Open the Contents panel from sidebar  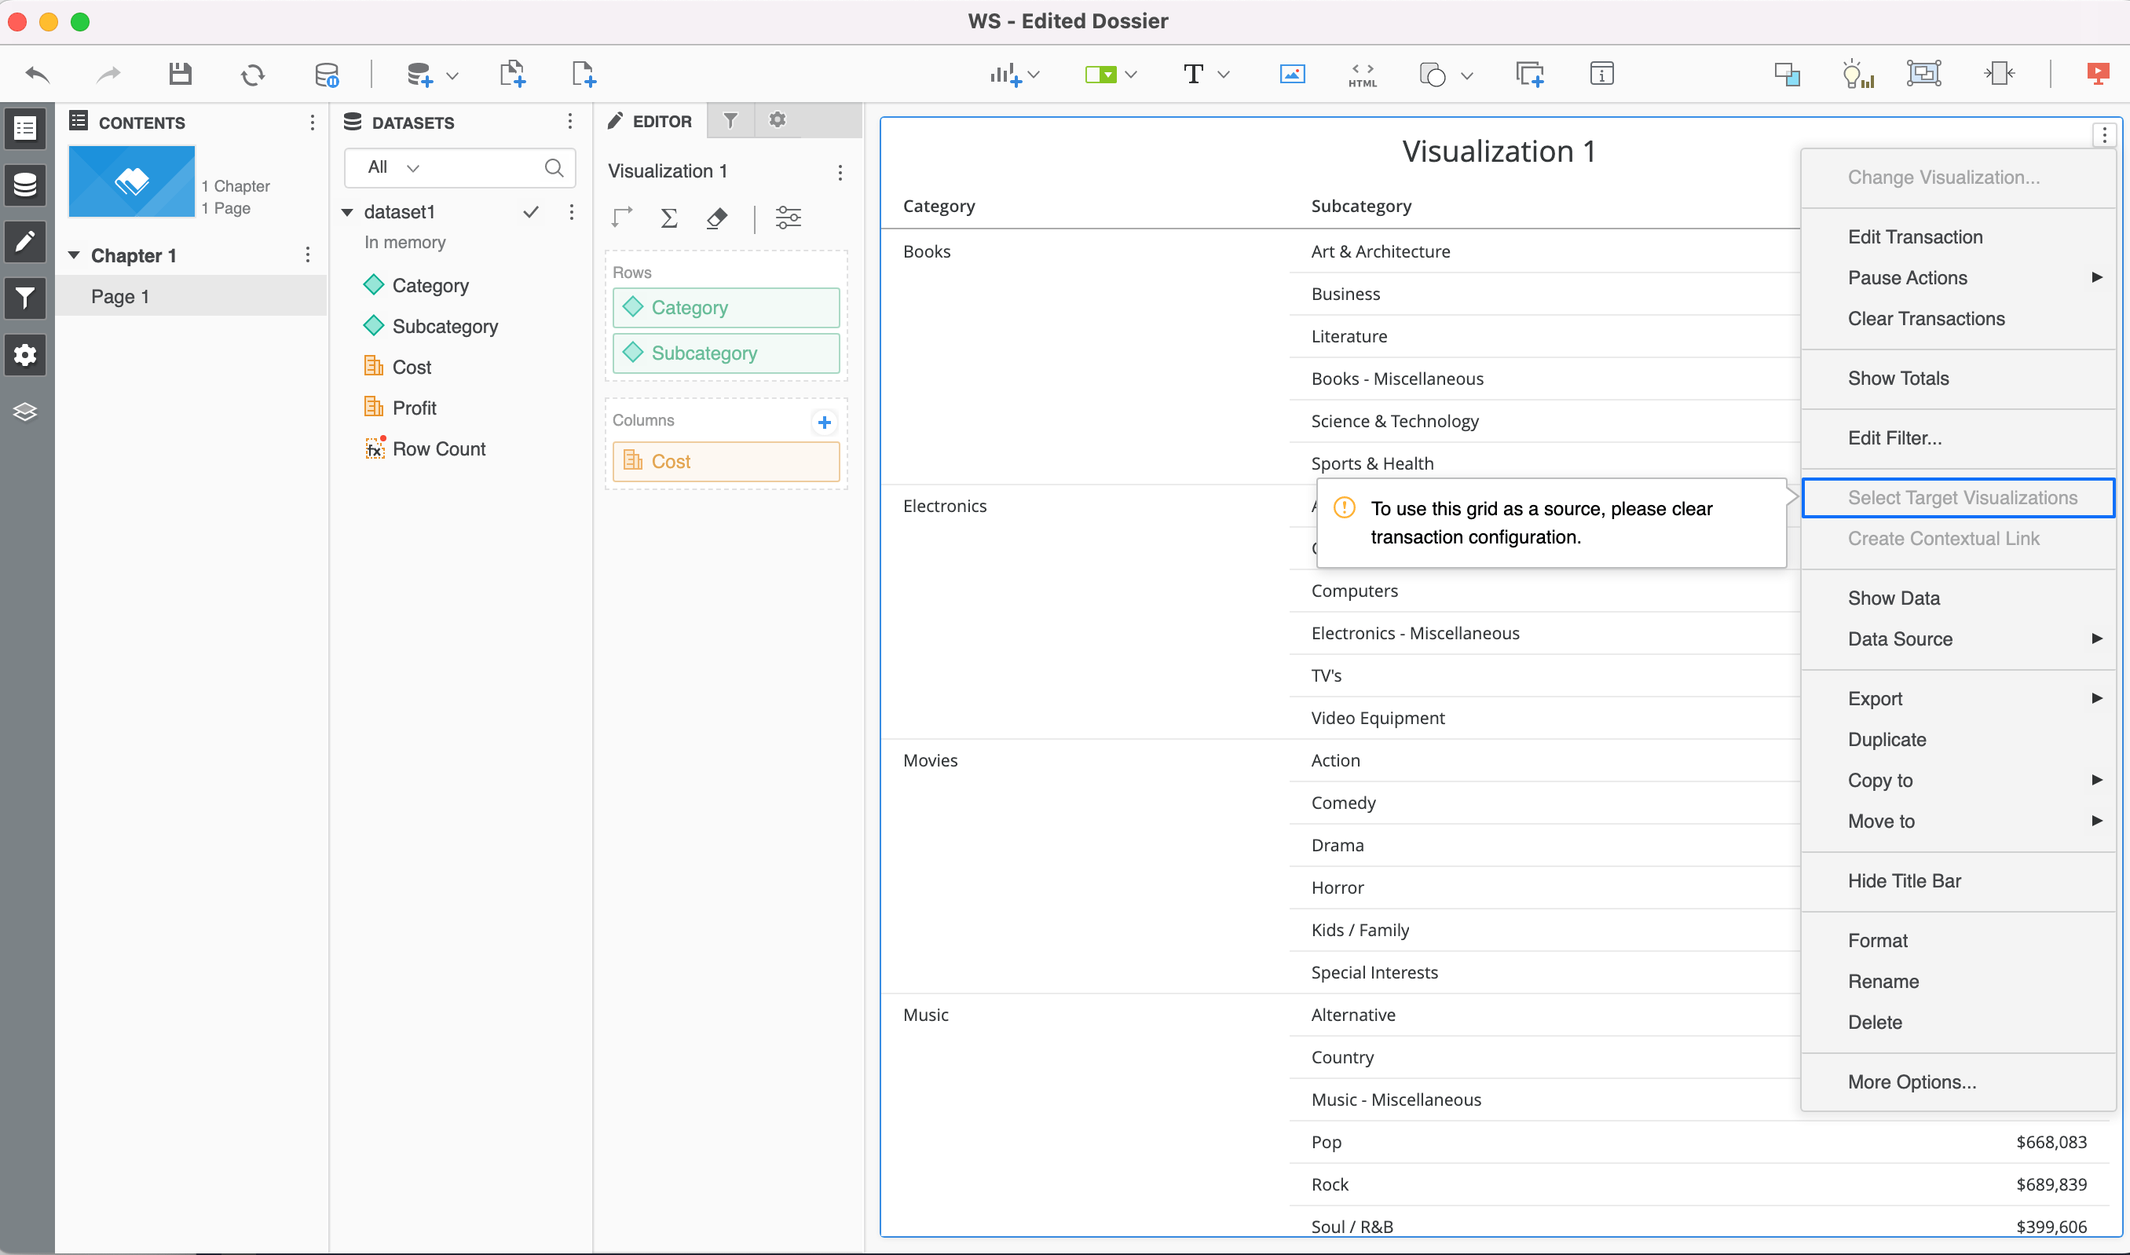(x=25, y=129)
